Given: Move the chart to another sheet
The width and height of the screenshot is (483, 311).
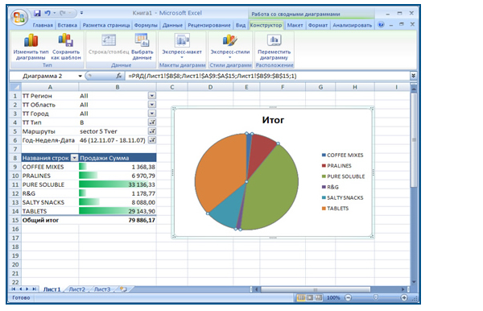Looking at the screenshot, I should coord(274,47).
